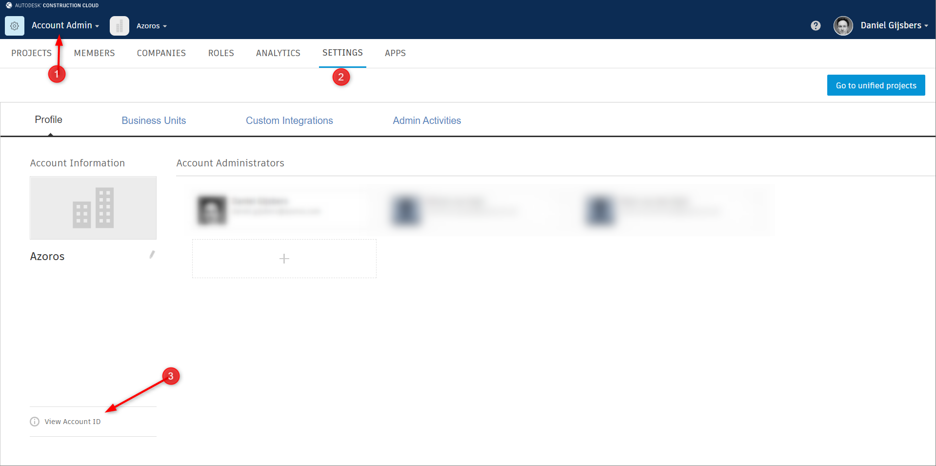Viewport: 936px width, 466px height.
Task: Click the account logo placeholder image
Action: pos(93,208)
